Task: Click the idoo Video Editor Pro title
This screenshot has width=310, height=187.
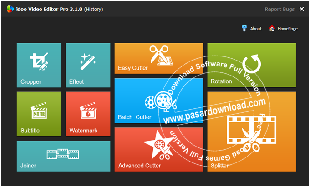Action: [49, 9]
